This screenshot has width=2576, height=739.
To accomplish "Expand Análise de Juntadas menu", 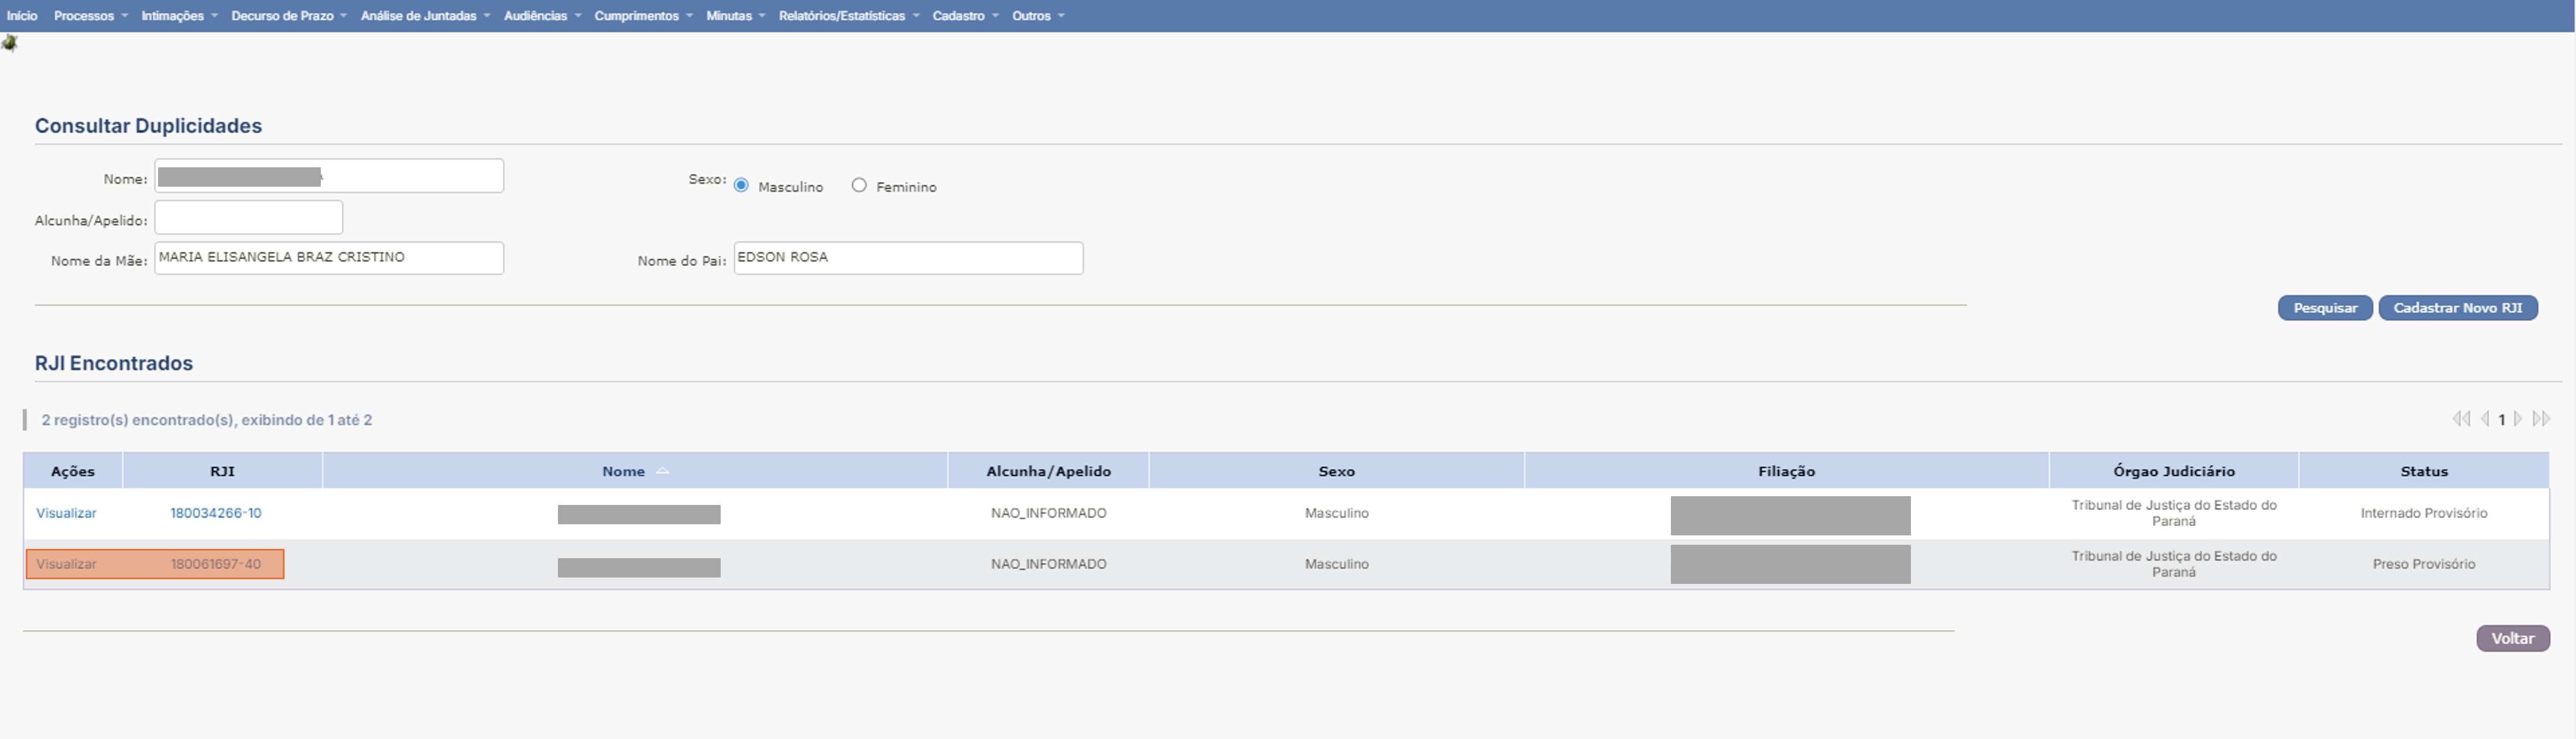I will (425, 16).
